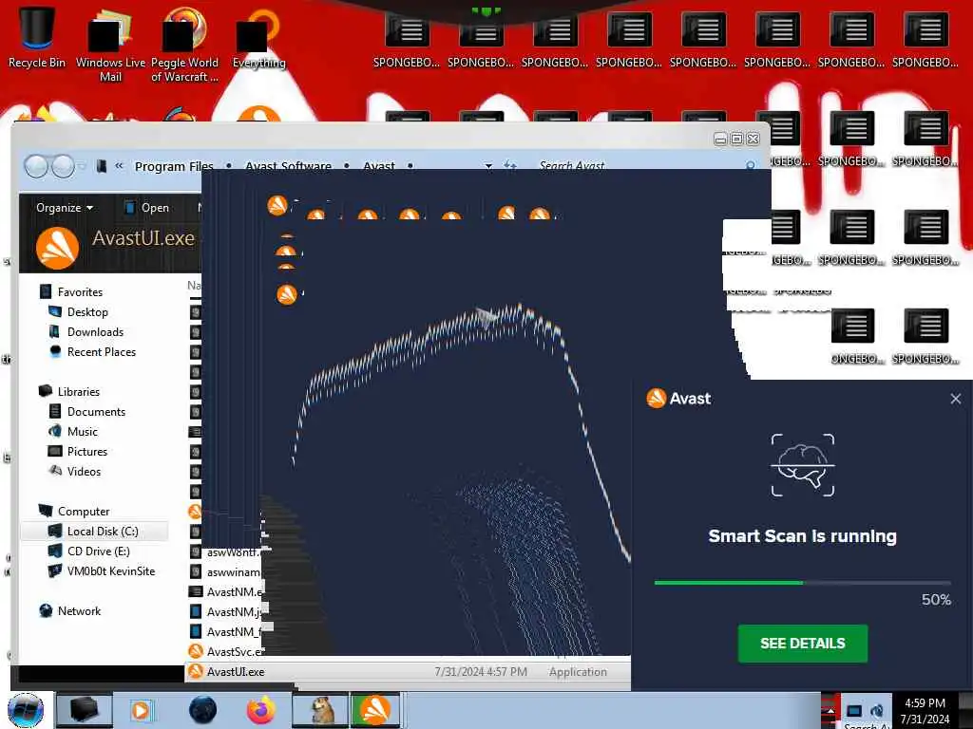Click the Smart Scan progress bar
Screen dimensions: 973x729
click(802, 583)
